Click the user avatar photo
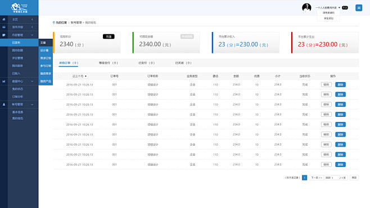Image resolution: width=370 pixels, height=208 pixels. coord(306,7)
